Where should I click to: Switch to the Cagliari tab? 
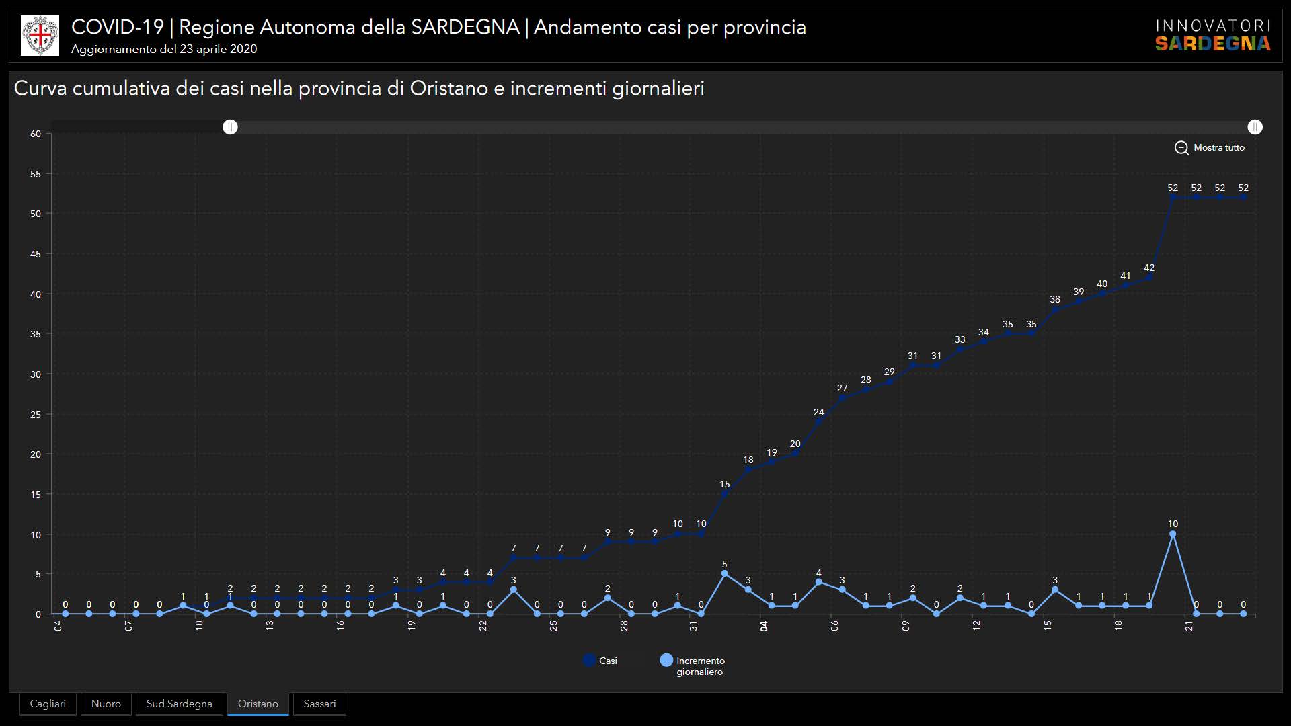pos(48,704)
